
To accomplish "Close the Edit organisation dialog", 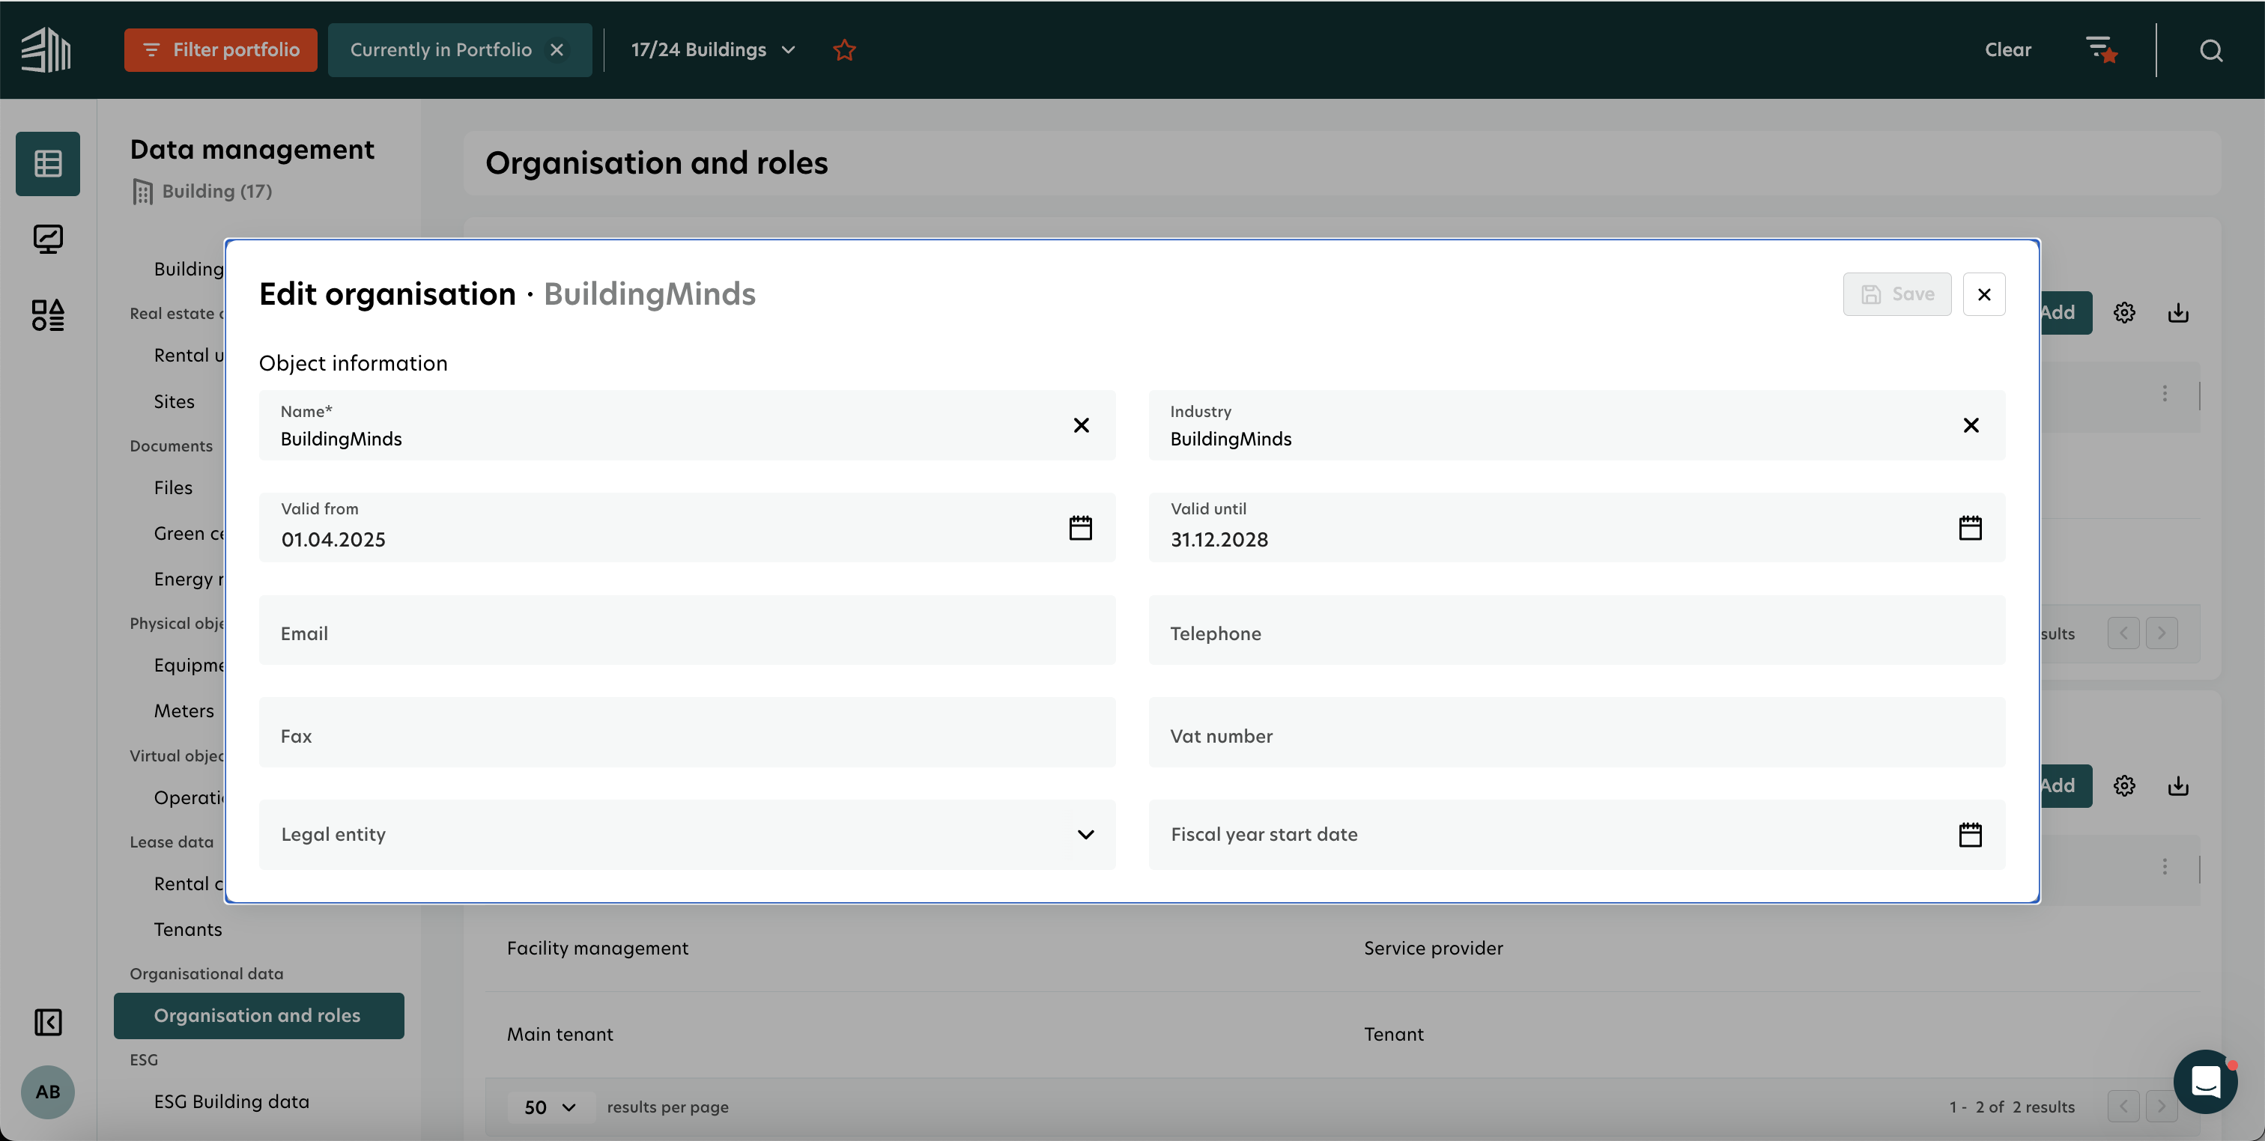I will point(1983,294).
